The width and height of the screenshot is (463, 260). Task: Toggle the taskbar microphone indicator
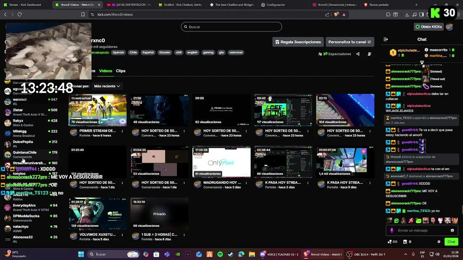point(413,254)
